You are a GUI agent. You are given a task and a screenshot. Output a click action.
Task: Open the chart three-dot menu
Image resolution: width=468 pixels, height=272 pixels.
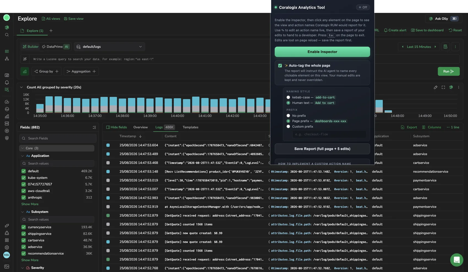(459, 87)
